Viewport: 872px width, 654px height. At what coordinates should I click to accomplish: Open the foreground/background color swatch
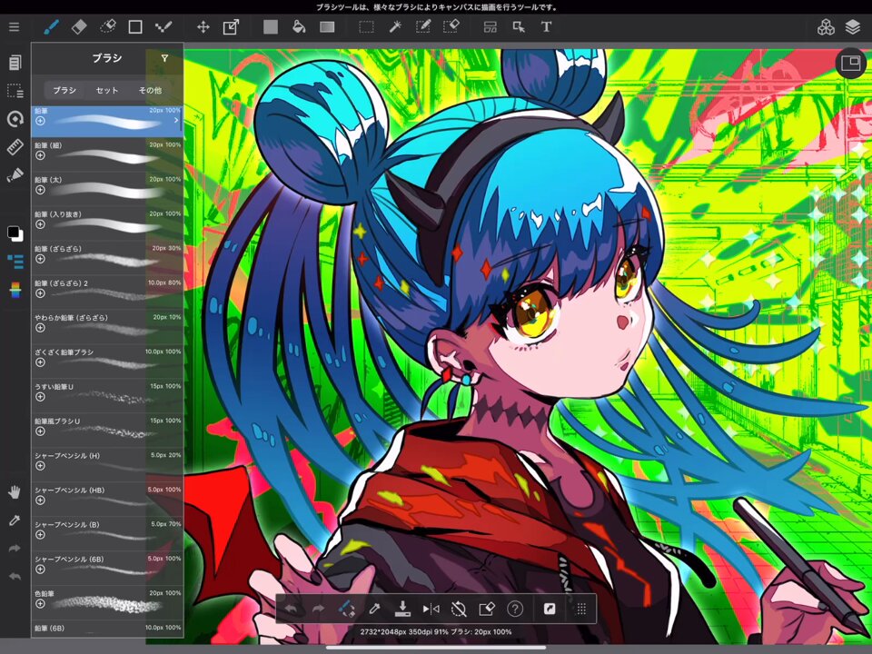point(15,233)
